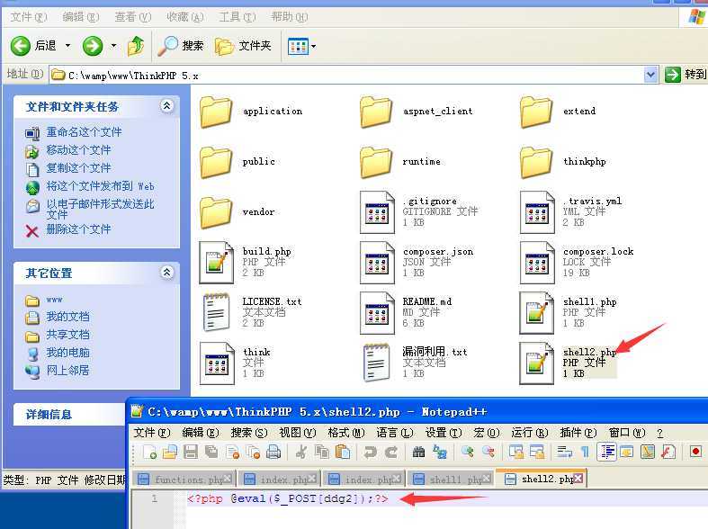This screenshot has height=529, width=708.
Task: Start macro recording with the red button
Action: click(695, 452)
